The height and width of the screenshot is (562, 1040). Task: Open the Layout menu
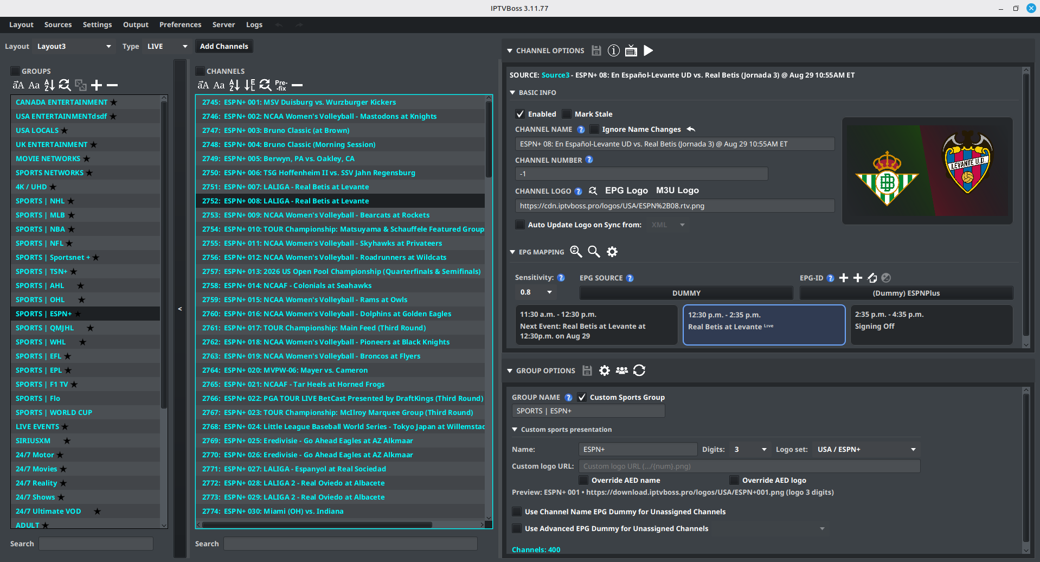click(21, 24)
